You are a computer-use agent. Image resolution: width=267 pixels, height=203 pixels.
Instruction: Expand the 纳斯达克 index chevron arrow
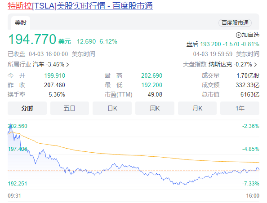[x=255, y=65]
